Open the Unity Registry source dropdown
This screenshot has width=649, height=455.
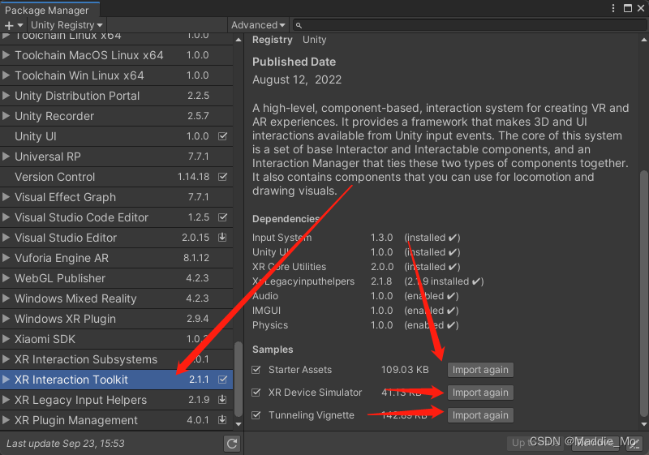(x=67, y=25)
